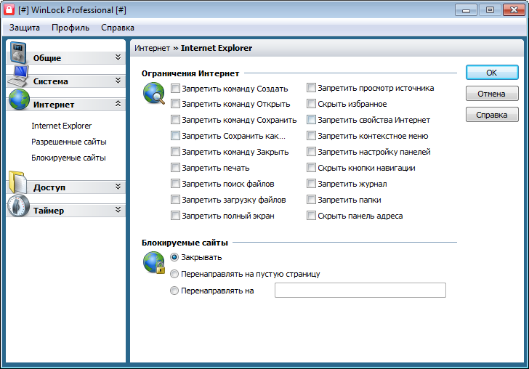Close the WinLock Professional window
Screen dimensions: 529x369
[514, 10]
